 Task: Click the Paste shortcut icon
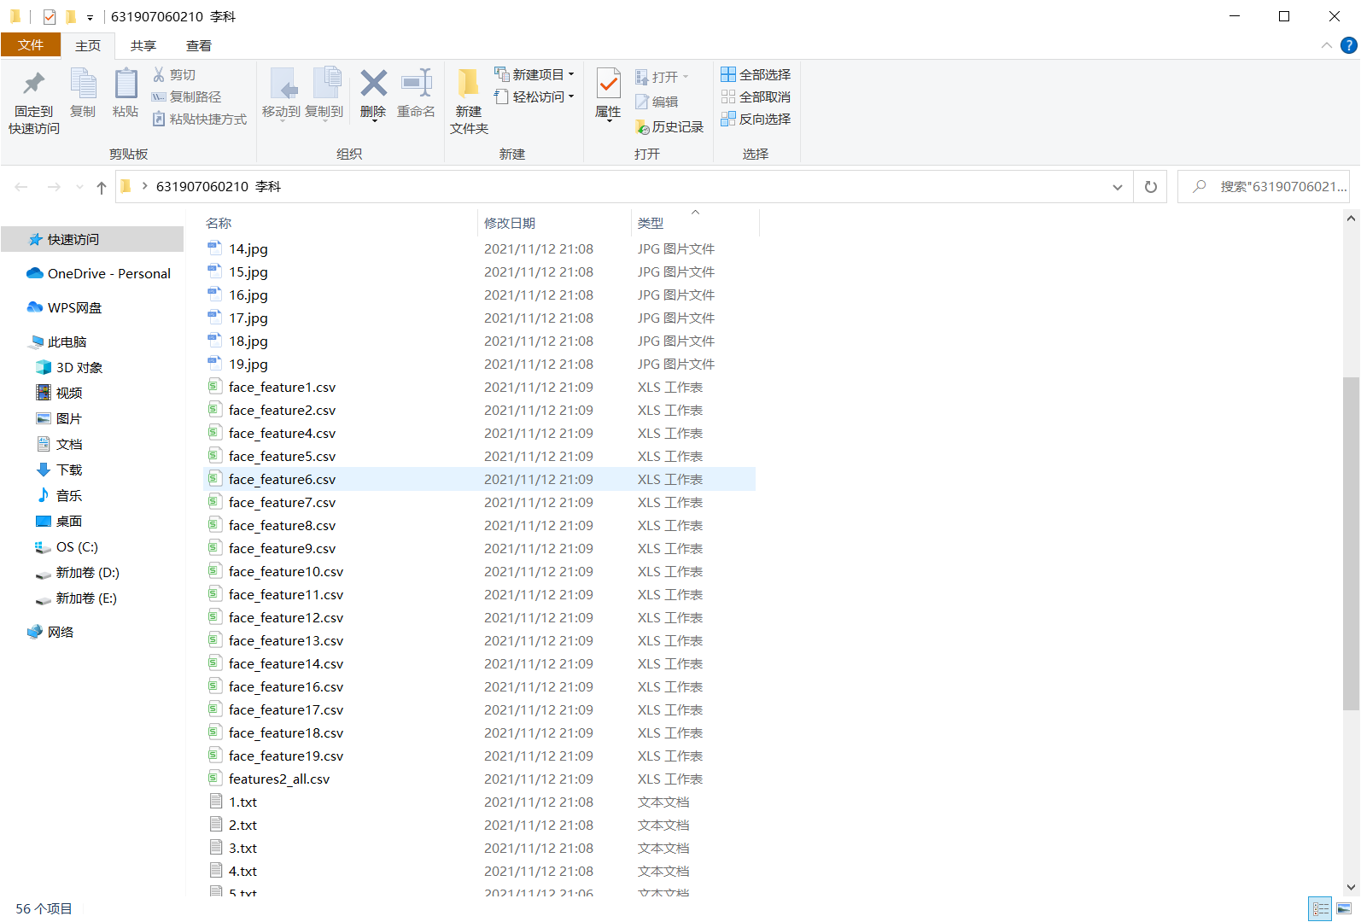[159, 120]
